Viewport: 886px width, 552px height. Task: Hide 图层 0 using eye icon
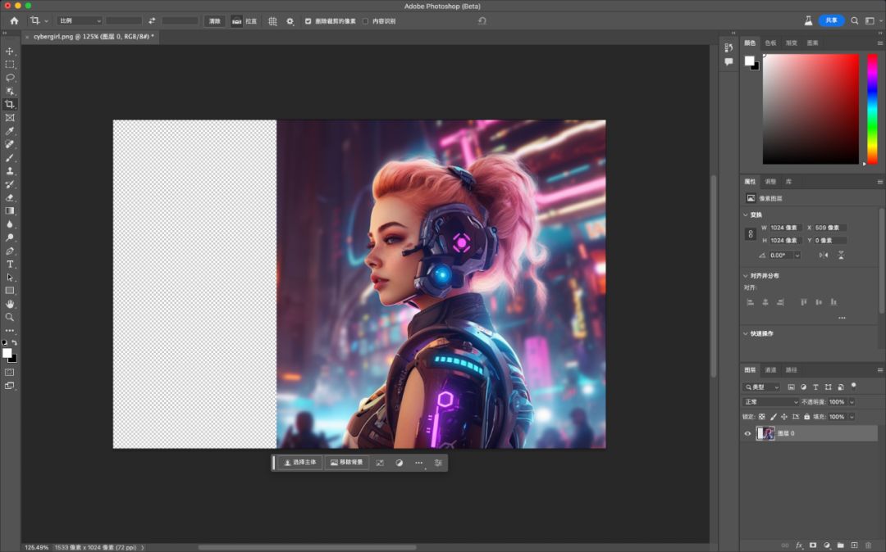747,433
